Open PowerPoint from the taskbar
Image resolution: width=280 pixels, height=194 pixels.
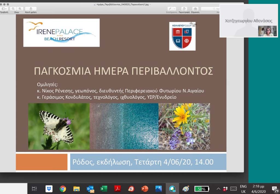145,189
